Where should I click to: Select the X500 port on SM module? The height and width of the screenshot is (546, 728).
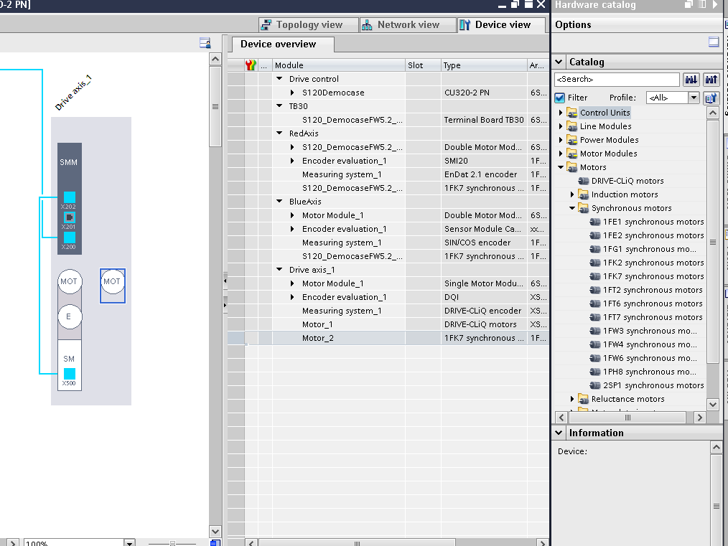pyautogui.click(x=69, y=373)
